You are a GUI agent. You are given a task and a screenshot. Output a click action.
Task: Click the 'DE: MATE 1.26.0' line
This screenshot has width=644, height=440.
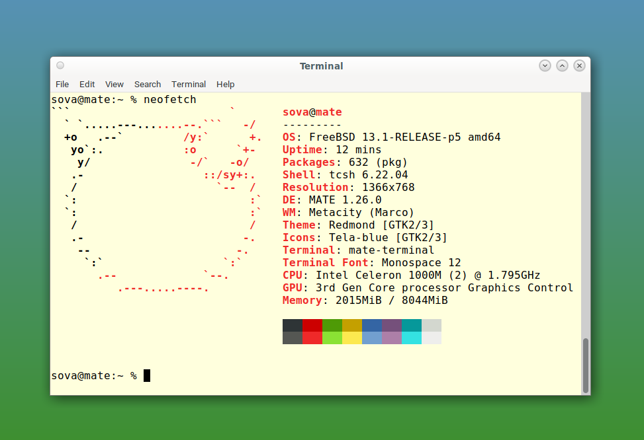click(x=332, y=200)
